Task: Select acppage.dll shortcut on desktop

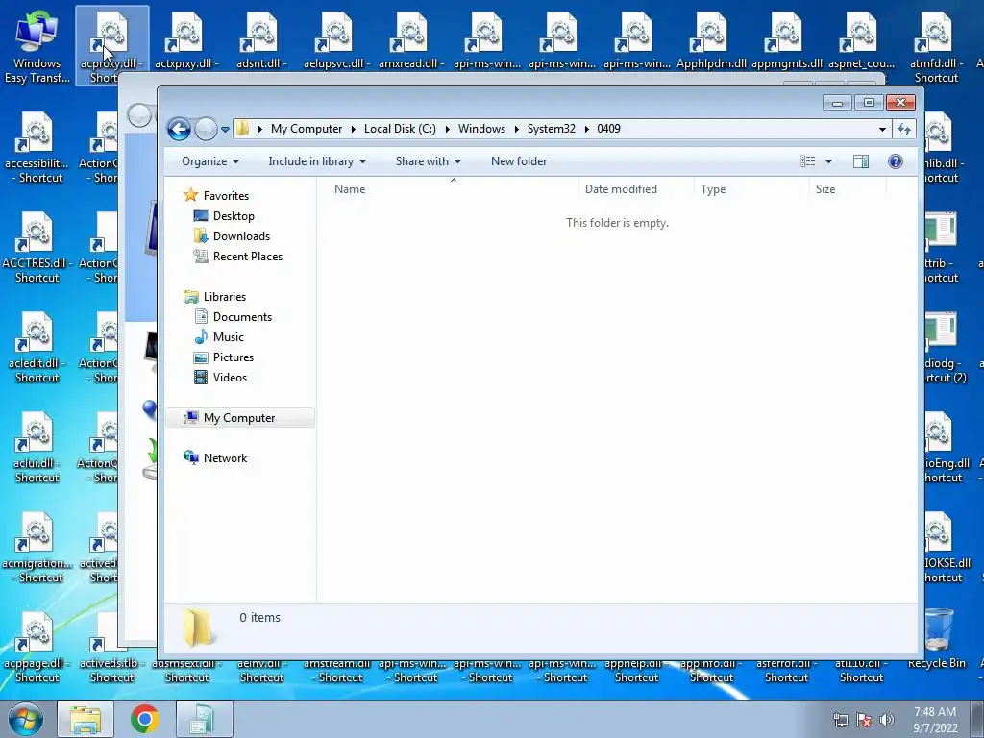Action: point(37,647)
